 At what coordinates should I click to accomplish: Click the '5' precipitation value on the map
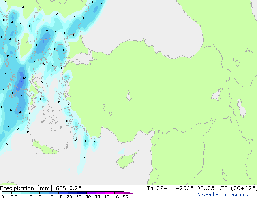coord(45,47)
